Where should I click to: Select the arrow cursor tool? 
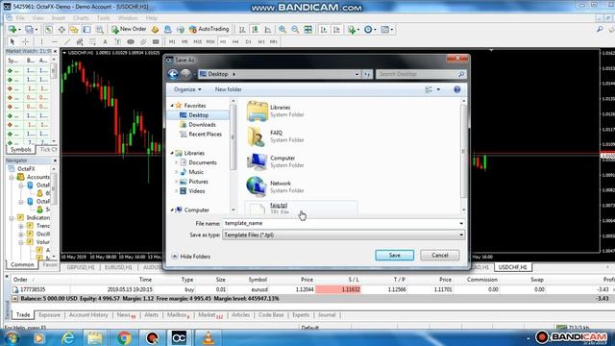12,41
